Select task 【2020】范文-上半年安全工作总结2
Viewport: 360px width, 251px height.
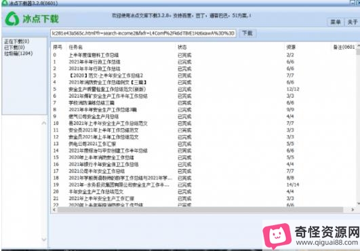click(106, 75)
